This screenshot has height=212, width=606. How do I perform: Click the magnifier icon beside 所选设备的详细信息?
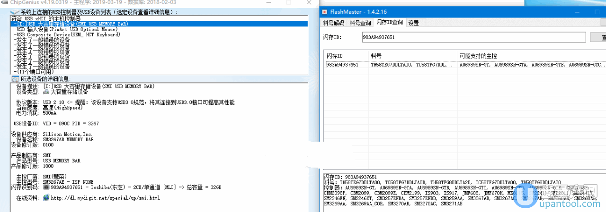(x=15, y=79)
